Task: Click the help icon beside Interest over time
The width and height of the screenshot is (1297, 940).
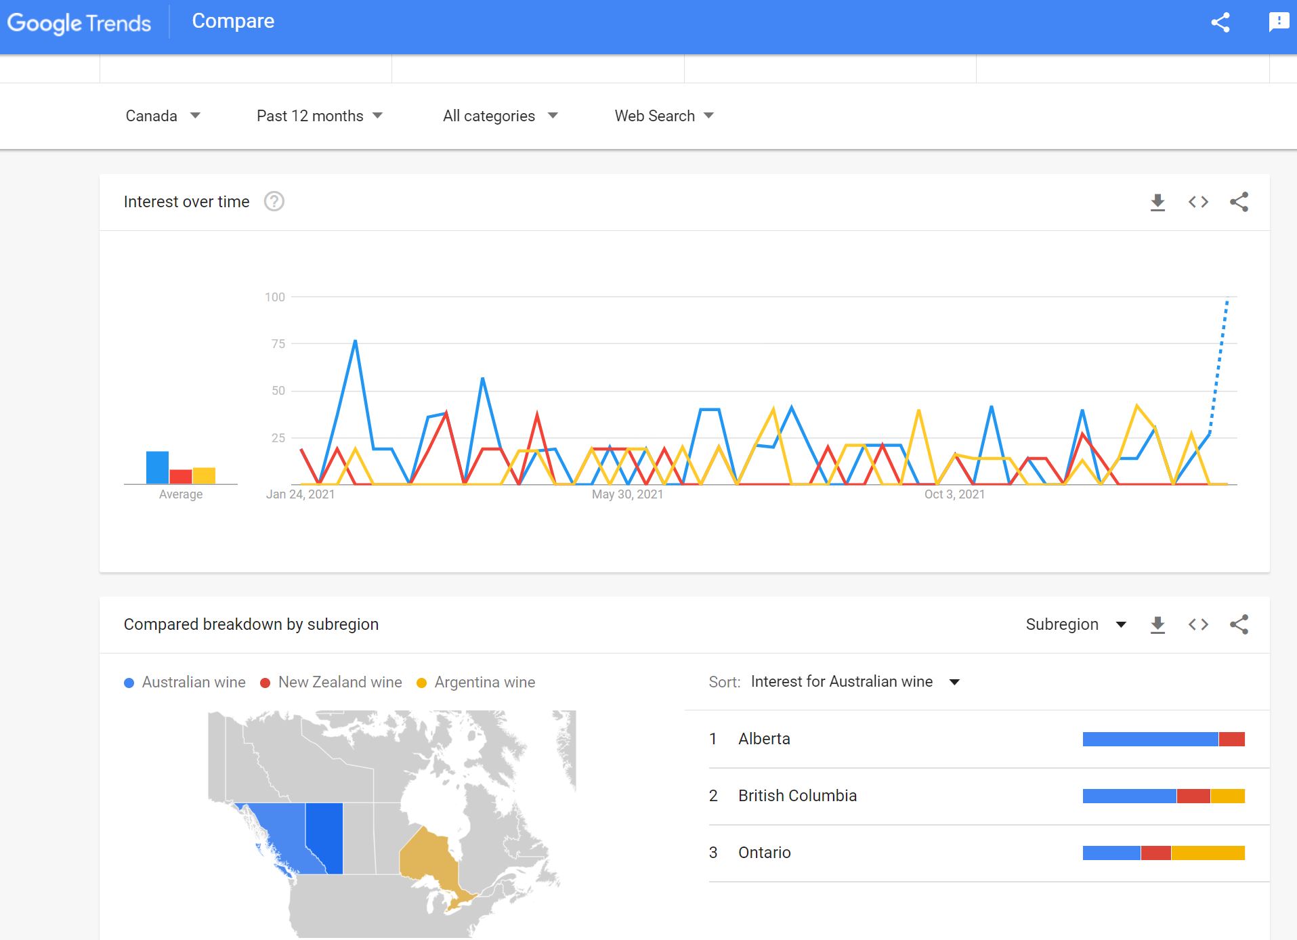Action: pyautogui.click(x=274, y=202)
